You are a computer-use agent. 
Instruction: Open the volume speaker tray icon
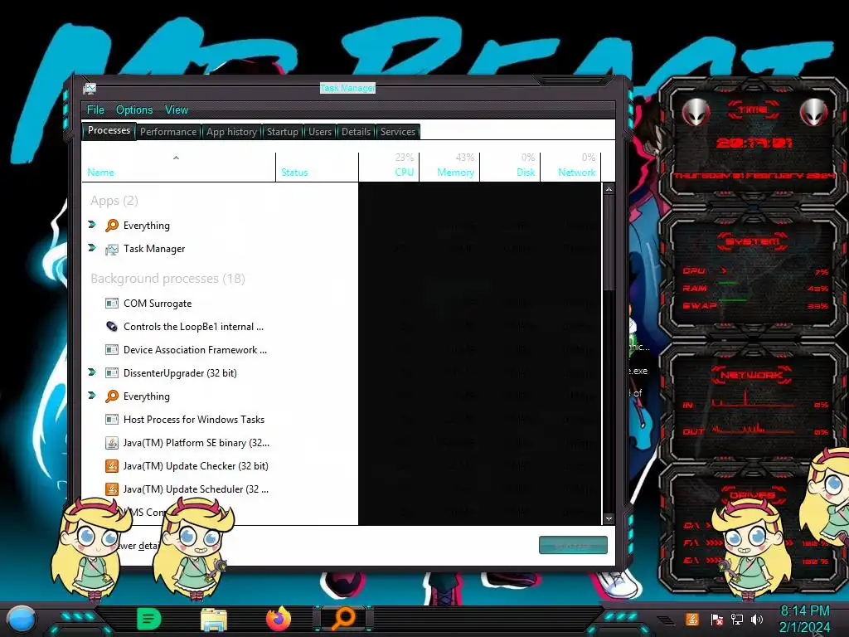[757, 619]
